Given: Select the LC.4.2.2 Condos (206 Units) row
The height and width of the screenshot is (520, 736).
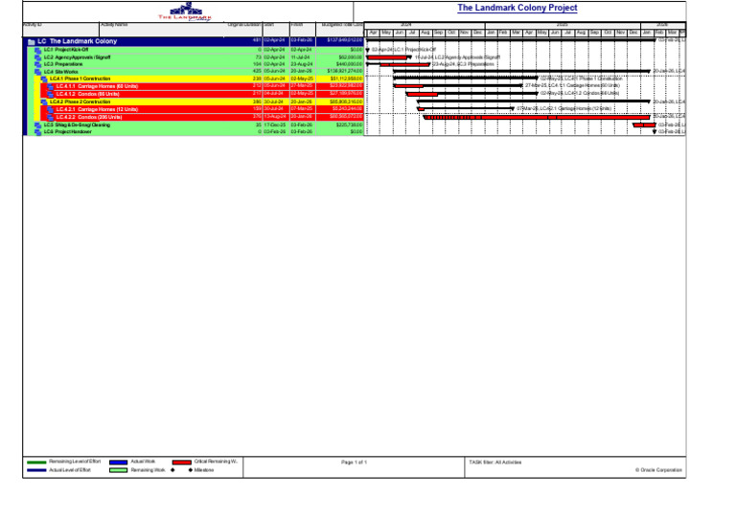Looking at the screenshot, I should pos(202,117).
